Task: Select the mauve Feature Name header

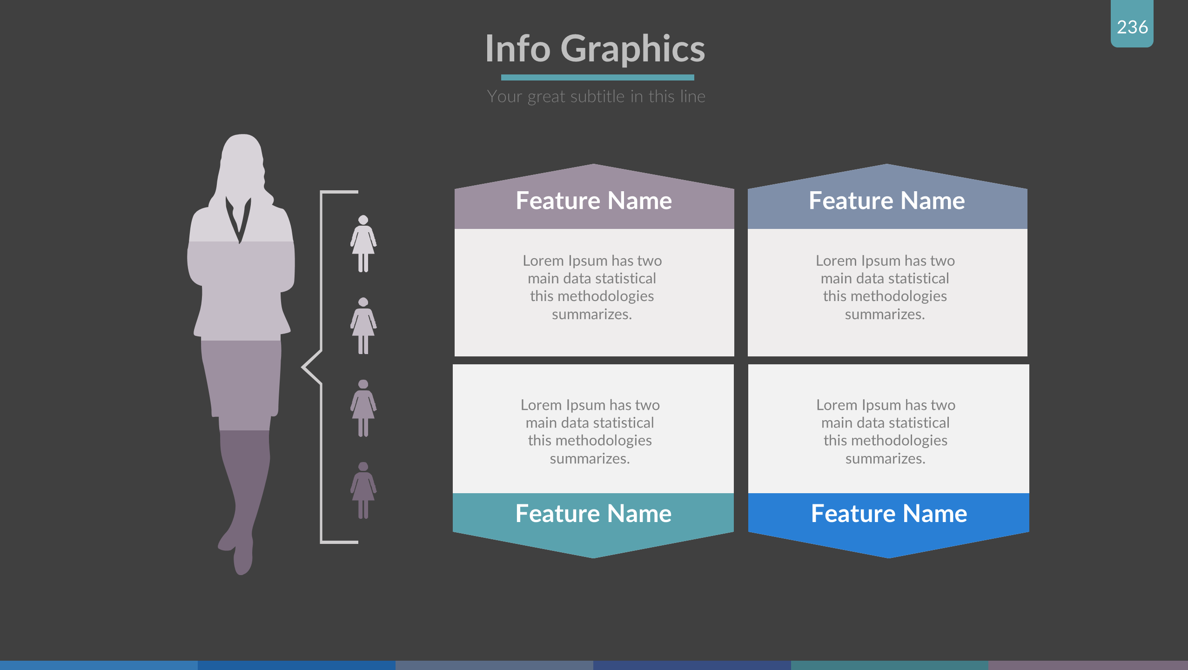Action: 594,201
